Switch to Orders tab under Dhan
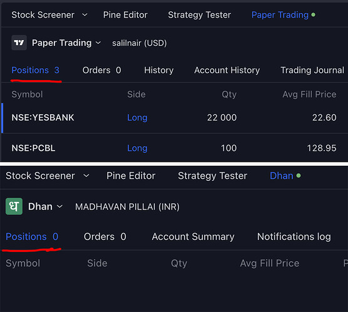 point(105,236)
